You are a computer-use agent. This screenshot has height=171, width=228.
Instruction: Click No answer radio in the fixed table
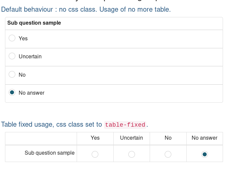[x=205, y=154]
